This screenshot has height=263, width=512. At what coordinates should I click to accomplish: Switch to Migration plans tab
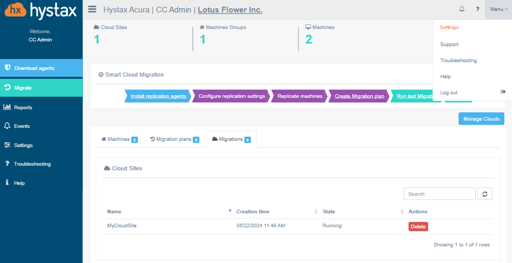pyautogui.click(x=174, y=139)
